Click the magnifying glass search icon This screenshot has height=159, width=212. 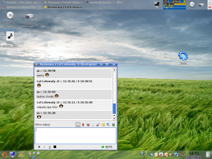(108, 125)
